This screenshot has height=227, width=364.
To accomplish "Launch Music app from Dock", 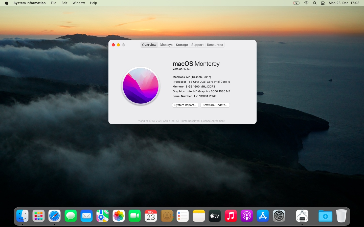I will [x=231, y=216].
